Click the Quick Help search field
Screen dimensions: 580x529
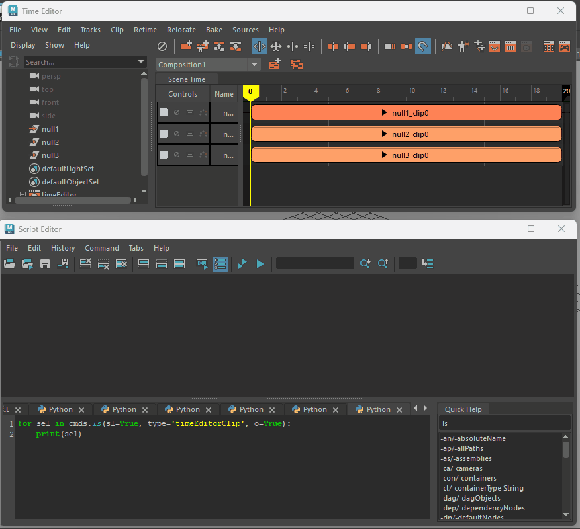(505, 423)
